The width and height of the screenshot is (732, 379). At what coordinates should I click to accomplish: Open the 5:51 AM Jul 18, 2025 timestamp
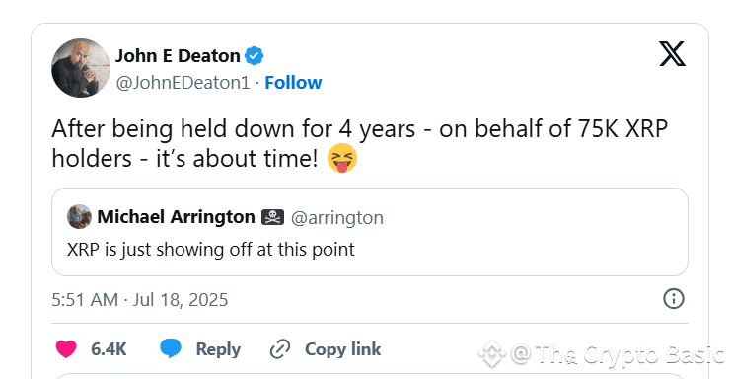pos(139,300)
